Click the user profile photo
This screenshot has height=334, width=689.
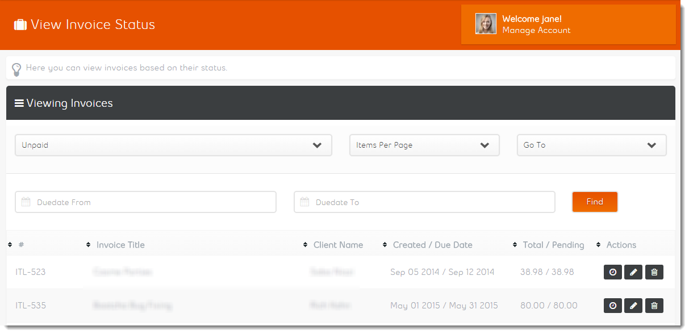(x=486, y=24)
